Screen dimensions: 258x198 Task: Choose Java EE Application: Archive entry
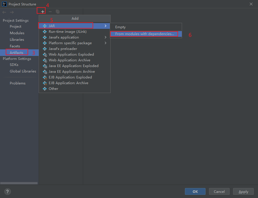pos(74,72)
